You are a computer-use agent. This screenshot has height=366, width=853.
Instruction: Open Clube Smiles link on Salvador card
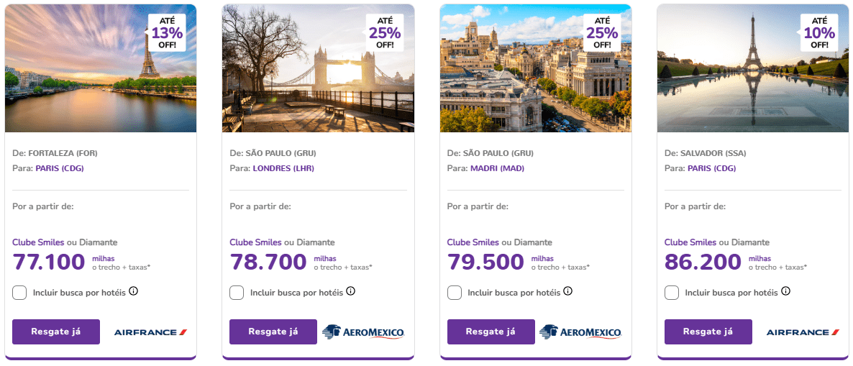coord(690,242)
